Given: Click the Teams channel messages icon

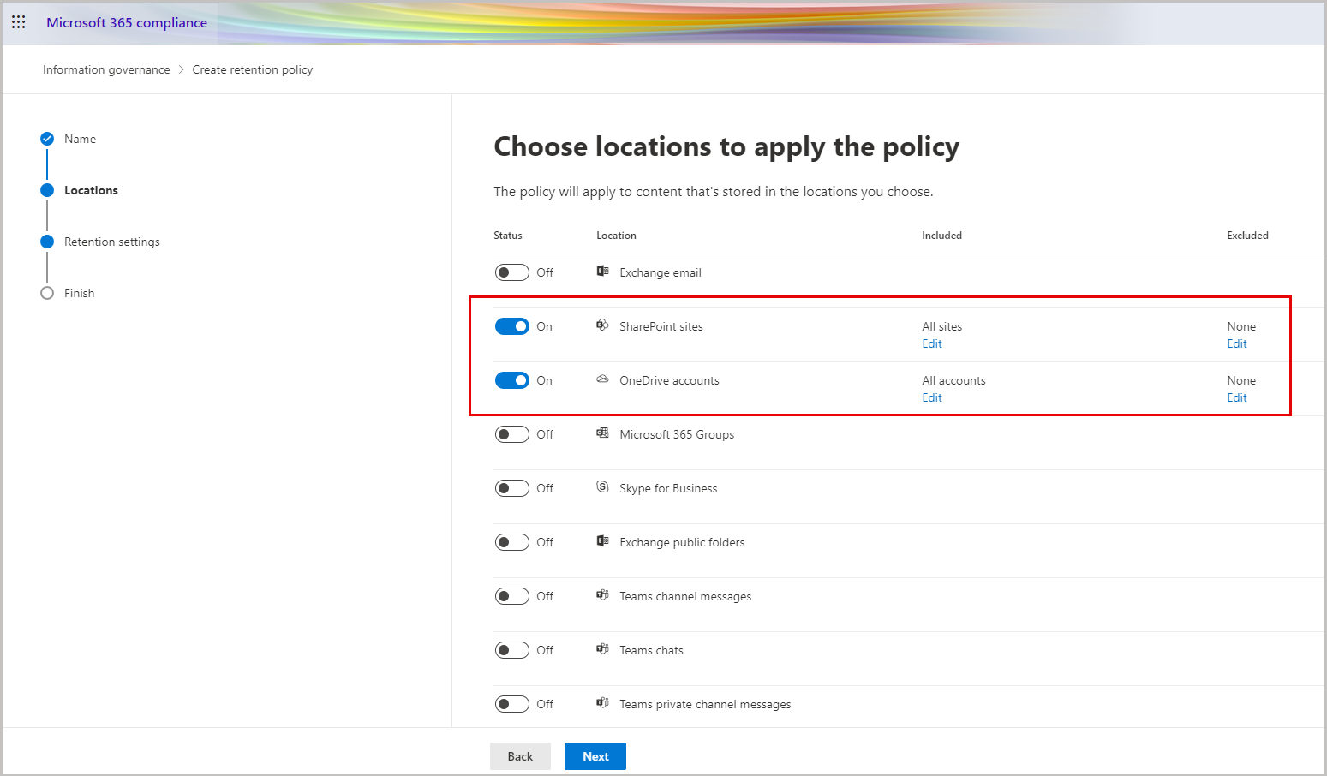Looking at the screenshot, I should (x=603, y=595).
